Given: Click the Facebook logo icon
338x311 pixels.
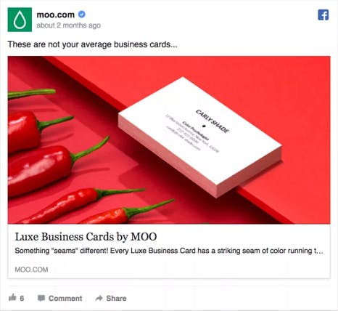Looking at the screenshot, I should 323,15.
